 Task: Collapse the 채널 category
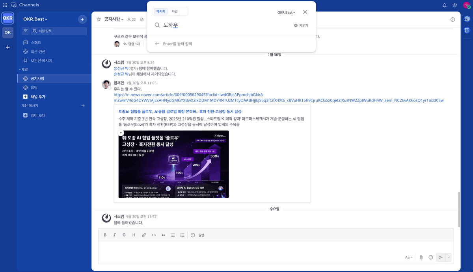pos(22,69)
